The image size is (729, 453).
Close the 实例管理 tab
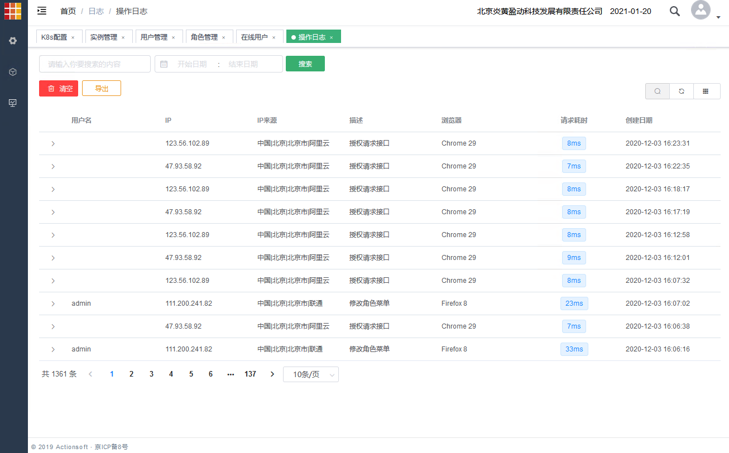[x=123, y=37]
